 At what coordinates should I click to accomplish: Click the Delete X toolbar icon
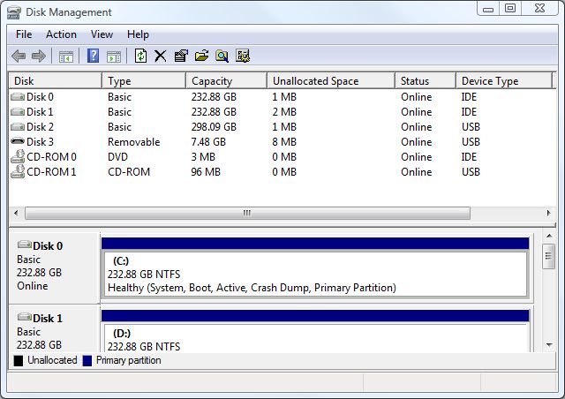tap(161, 56)
